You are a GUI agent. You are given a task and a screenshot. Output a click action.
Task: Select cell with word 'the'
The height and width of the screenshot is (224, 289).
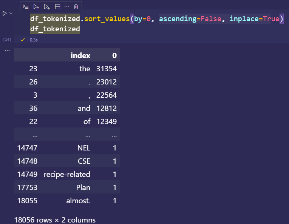click(85, 69)
